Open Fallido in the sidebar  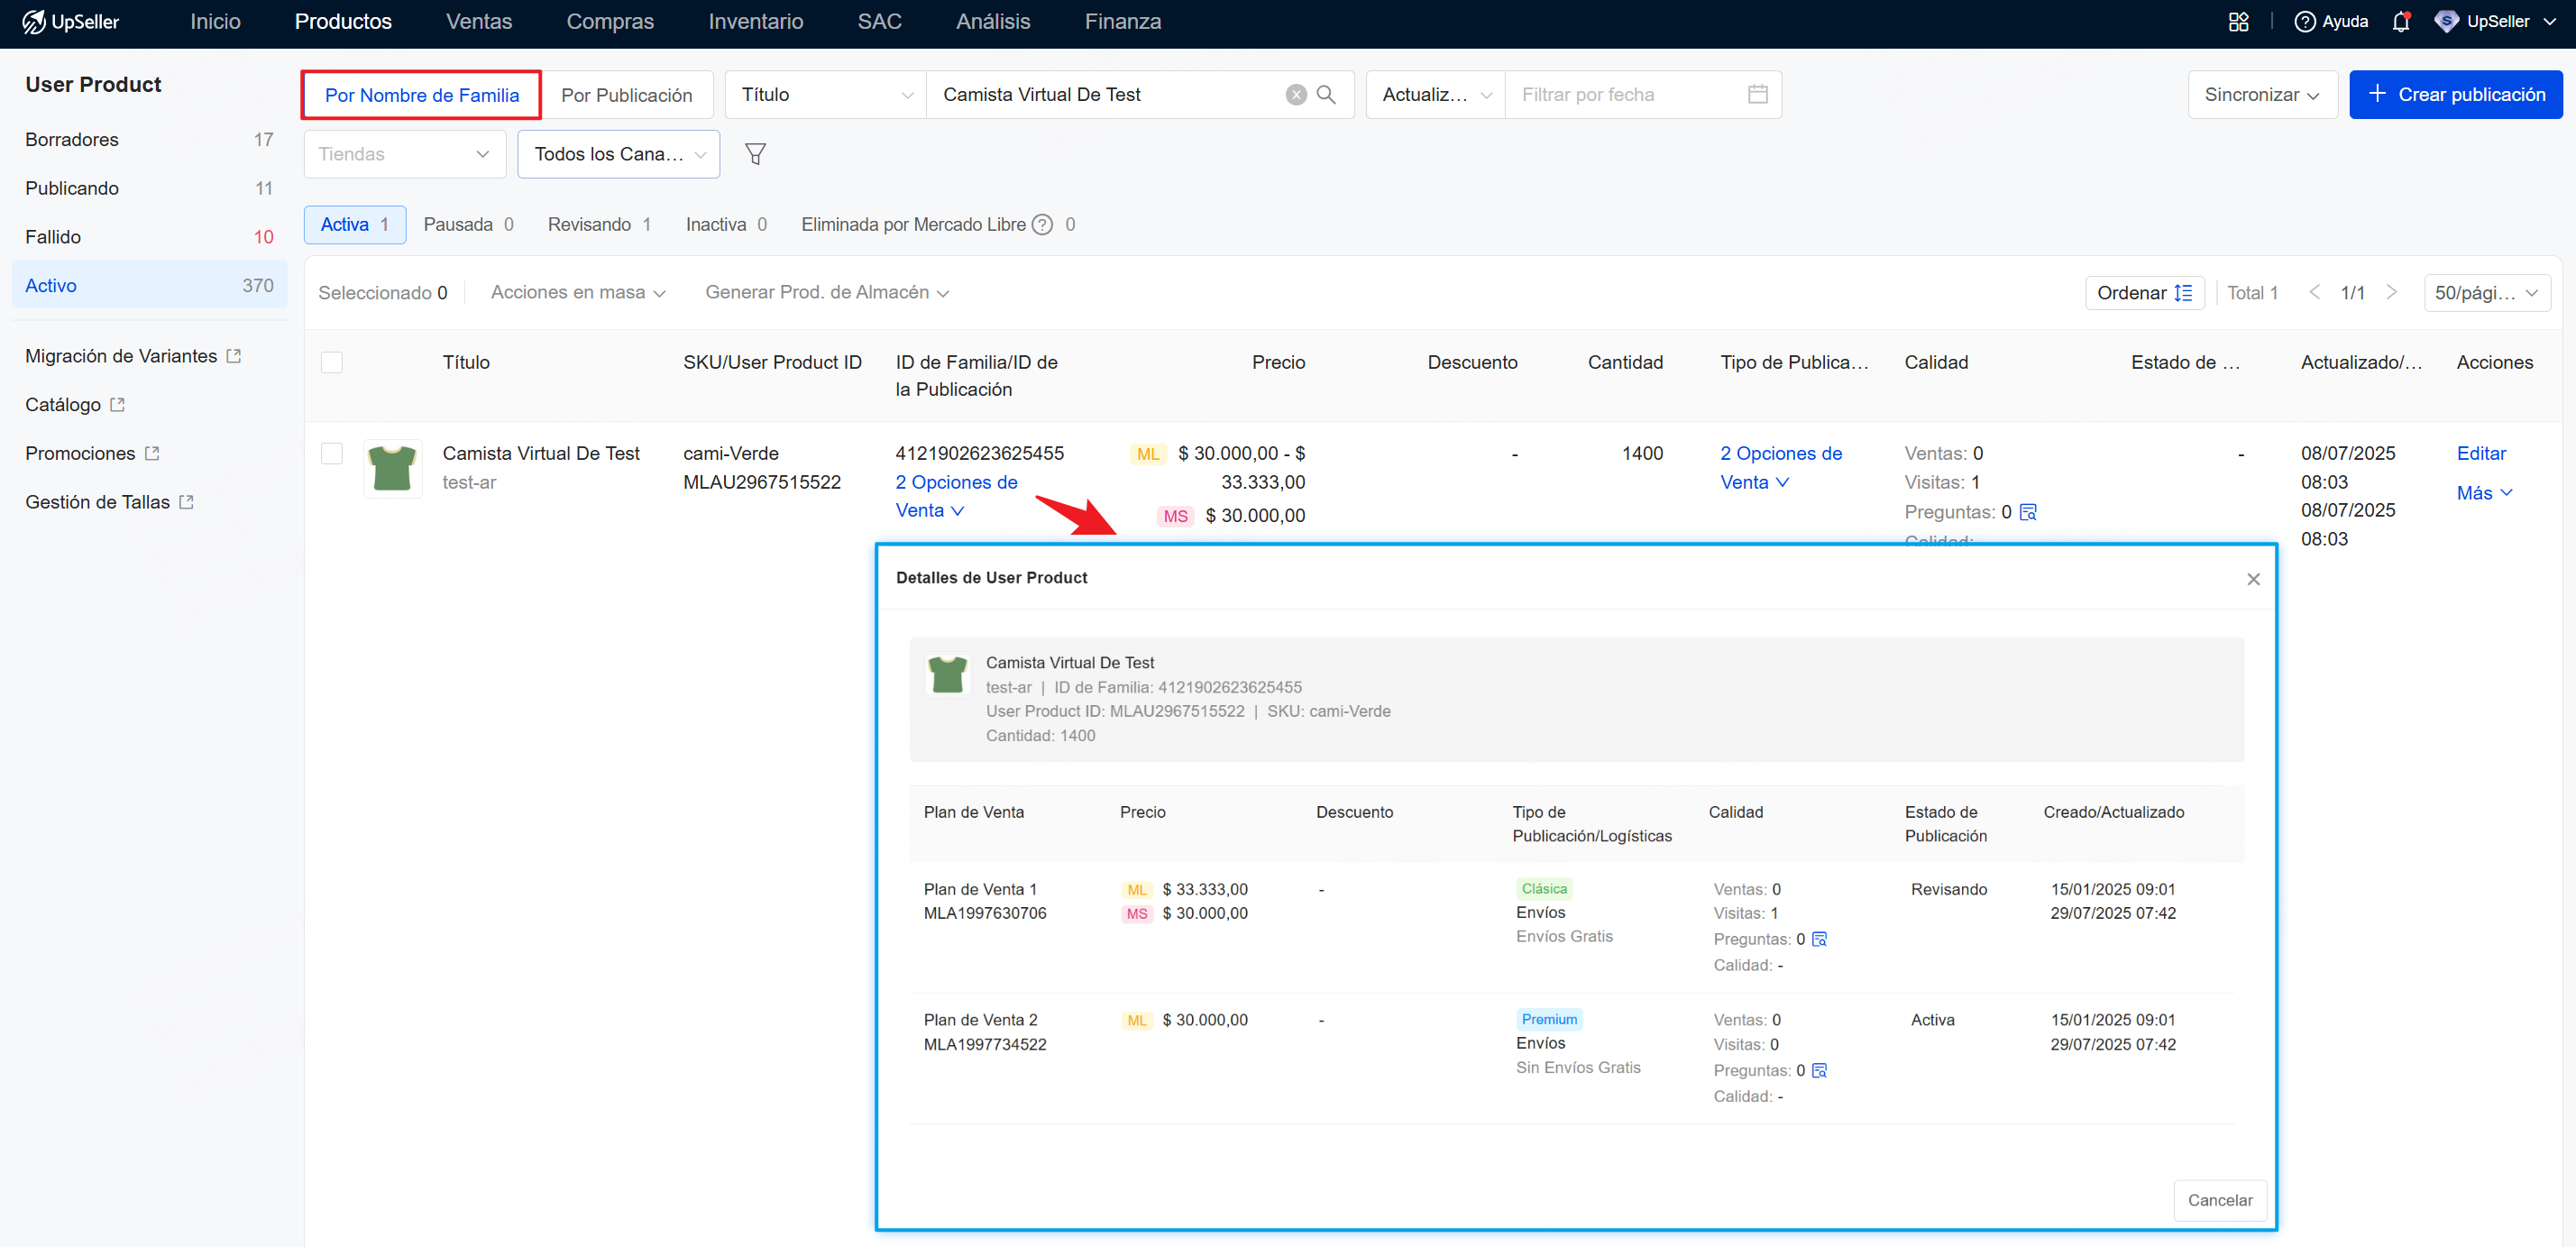pyautogui.click(x=149, y=237)
